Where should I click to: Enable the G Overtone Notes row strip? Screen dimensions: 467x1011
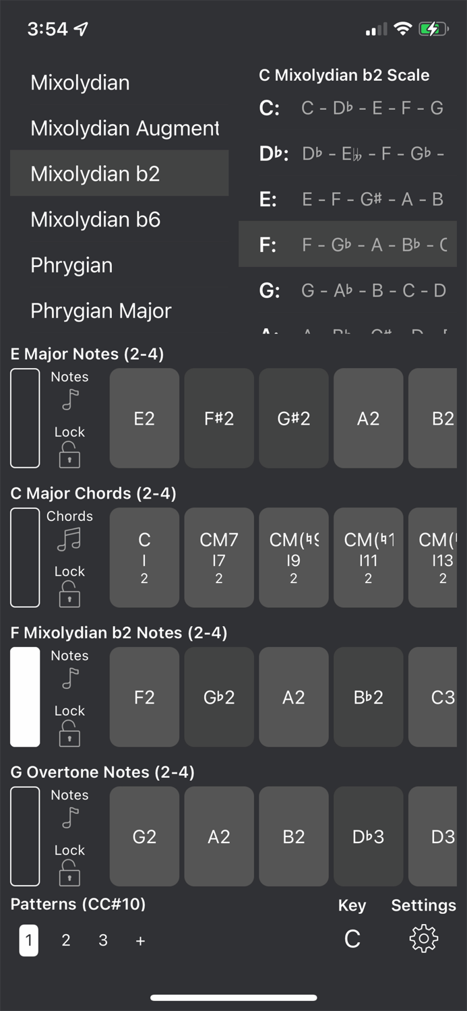tap(25, 836)
